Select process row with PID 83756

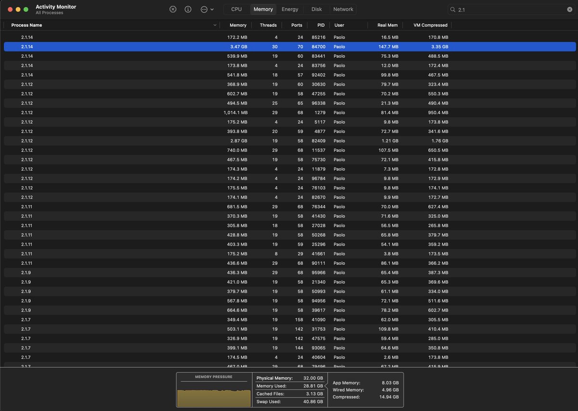pos(290,65)
